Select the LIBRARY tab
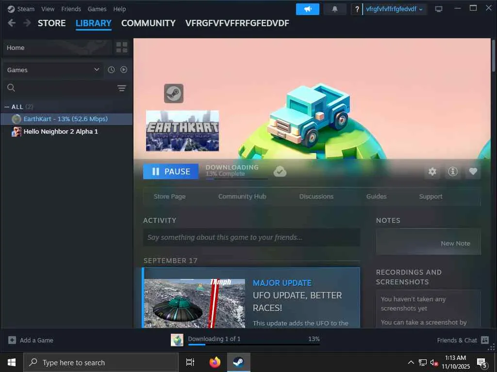The height and width of the screenshot is (372, 497). tap(94, 23)
